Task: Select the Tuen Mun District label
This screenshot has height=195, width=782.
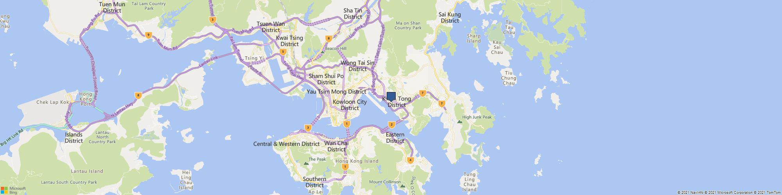Action: (112, 7)
